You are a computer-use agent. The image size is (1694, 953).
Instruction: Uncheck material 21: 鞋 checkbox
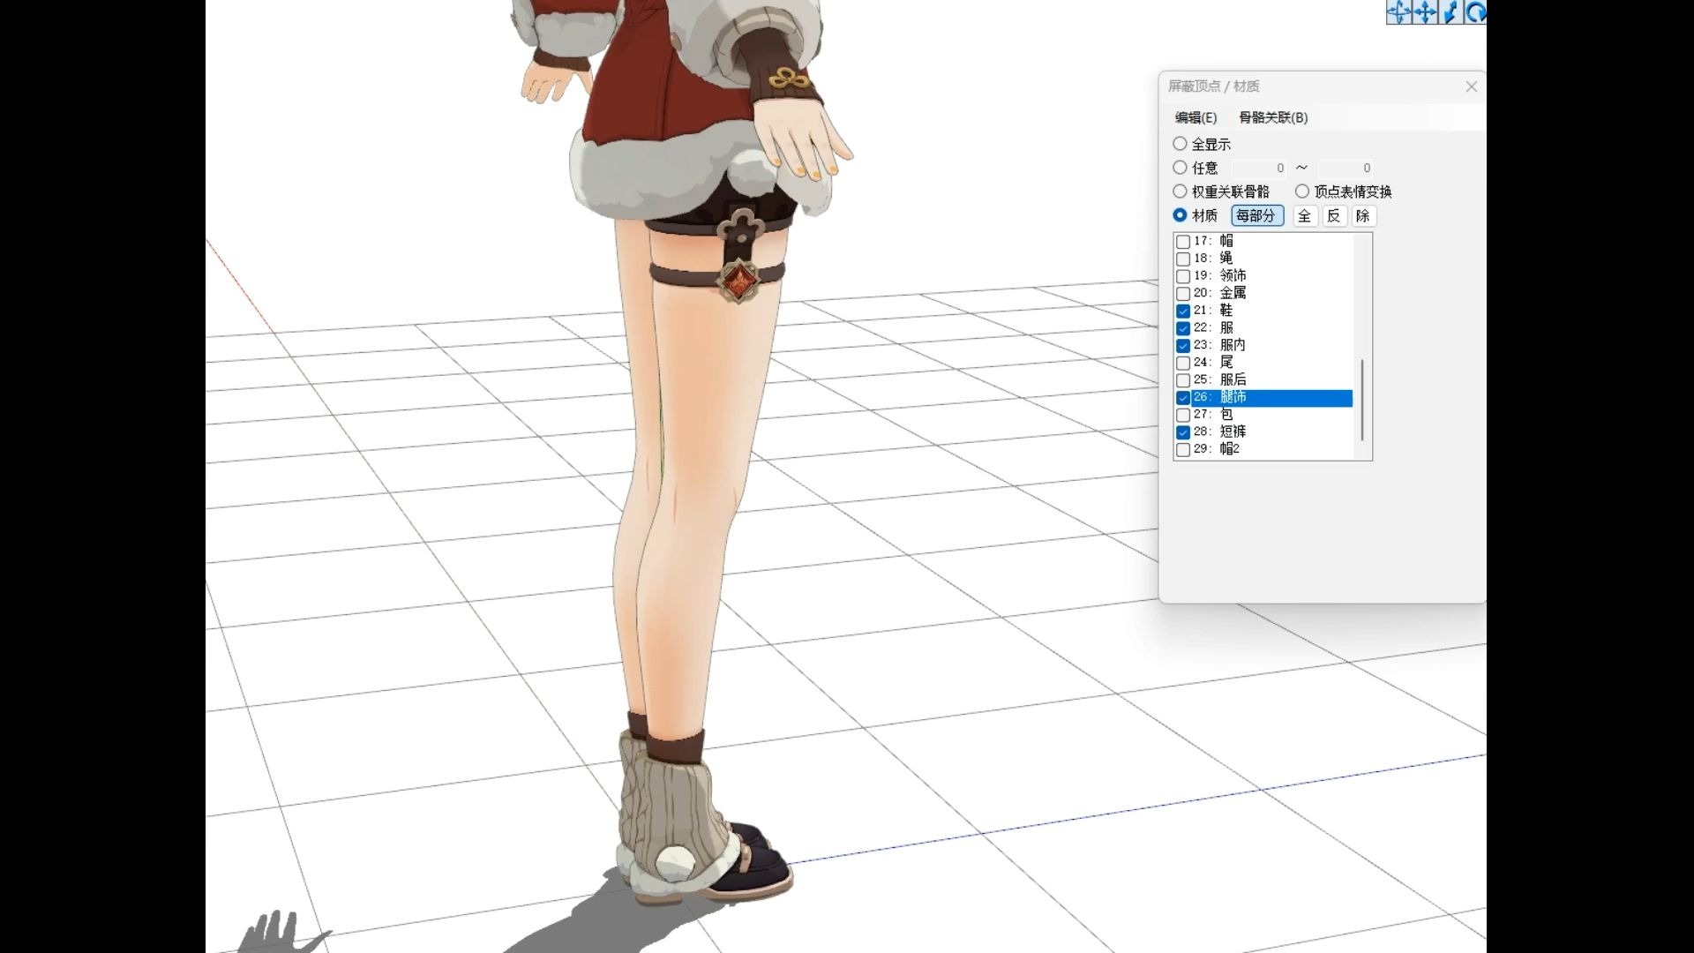pyautogui.click(x=1183, y=311)
